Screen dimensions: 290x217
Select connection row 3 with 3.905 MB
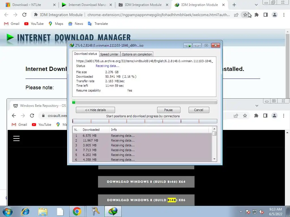(142, 145)
